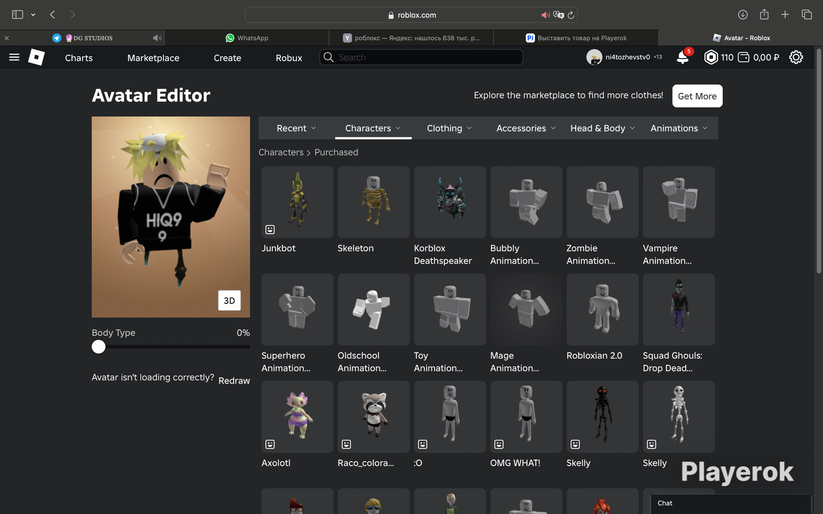Open the Safari downloads icon

tap(743, 14)
